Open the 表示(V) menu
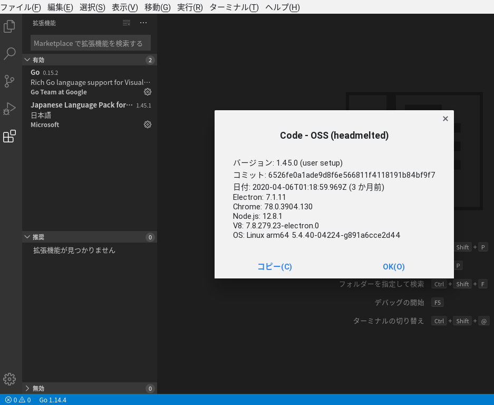Screen dimensions: 494x405 click(x=125, y=7)
